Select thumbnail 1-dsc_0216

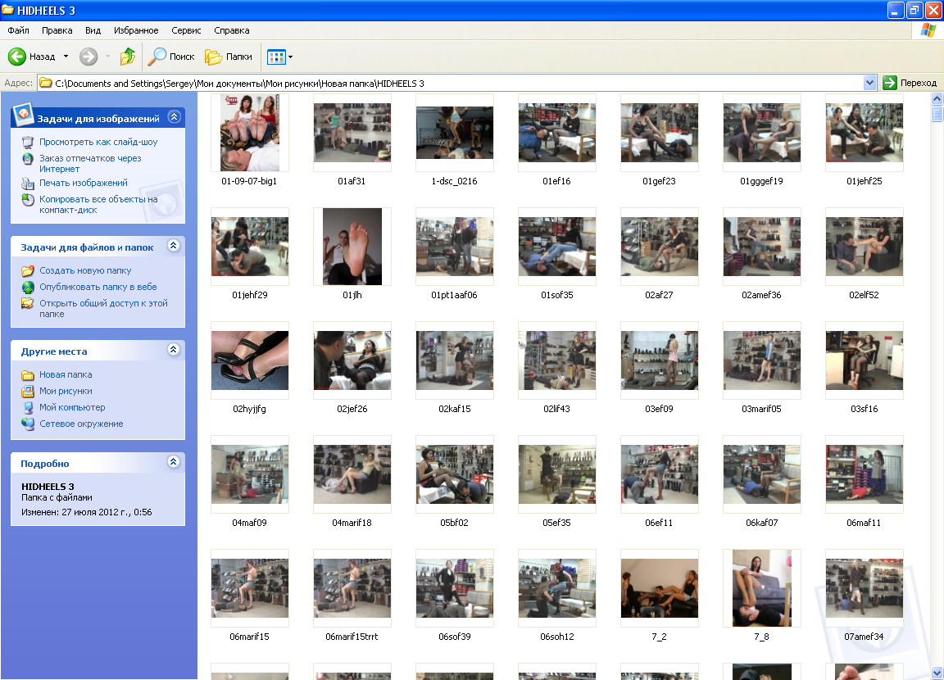455,133
